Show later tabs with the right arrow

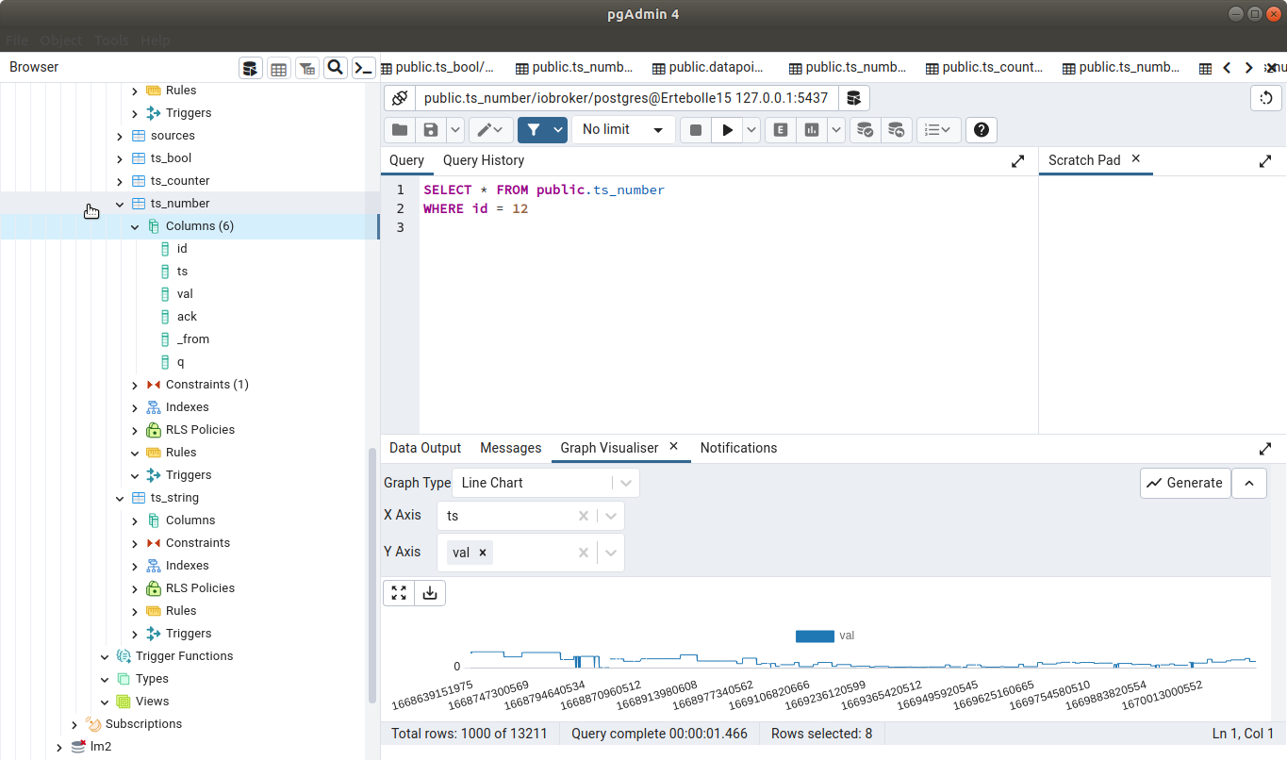(x=1249, y=68)
